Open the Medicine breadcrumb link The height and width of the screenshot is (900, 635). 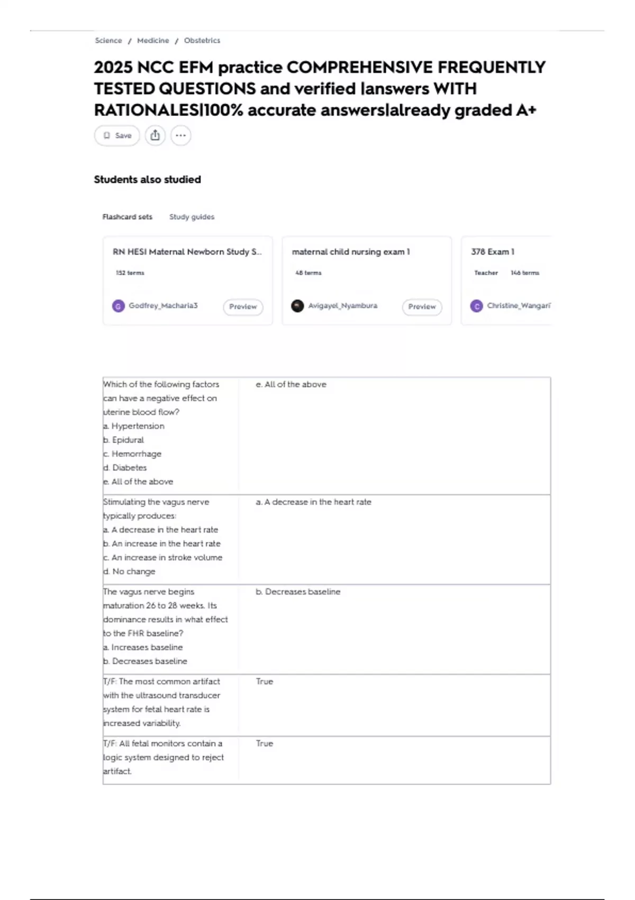[153, 41]
